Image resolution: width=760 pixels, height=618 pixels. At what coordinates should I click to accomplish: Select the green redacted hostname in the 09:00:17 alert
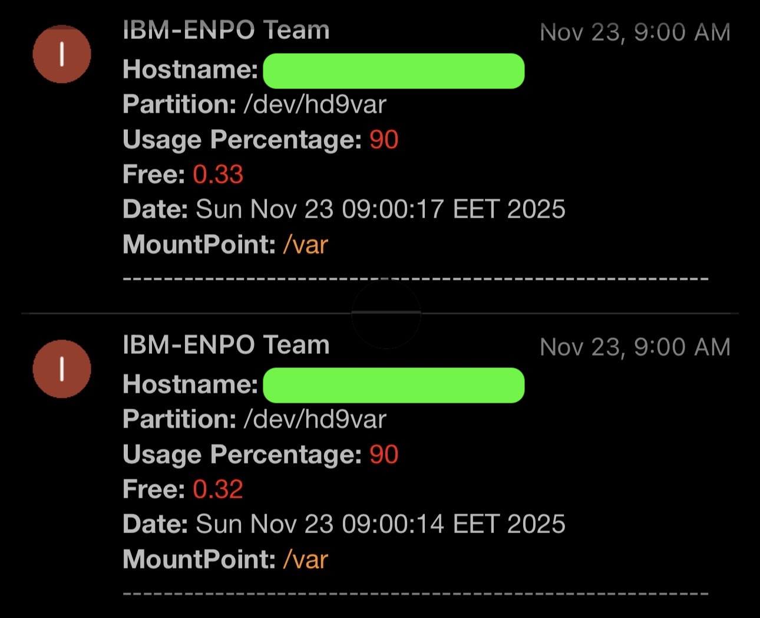(393, 71)
